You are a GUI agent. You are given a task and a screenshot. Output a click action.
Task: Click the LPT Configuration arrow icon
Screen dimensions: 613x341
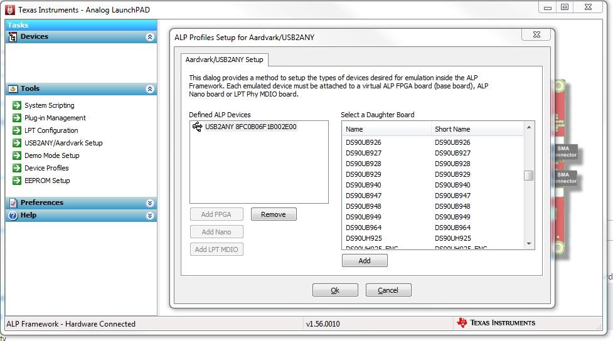[17, 130]
